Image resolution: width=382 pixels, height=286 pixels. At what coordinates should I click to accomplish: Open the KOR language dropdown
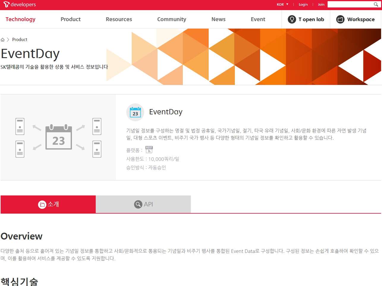pos(282,4)
